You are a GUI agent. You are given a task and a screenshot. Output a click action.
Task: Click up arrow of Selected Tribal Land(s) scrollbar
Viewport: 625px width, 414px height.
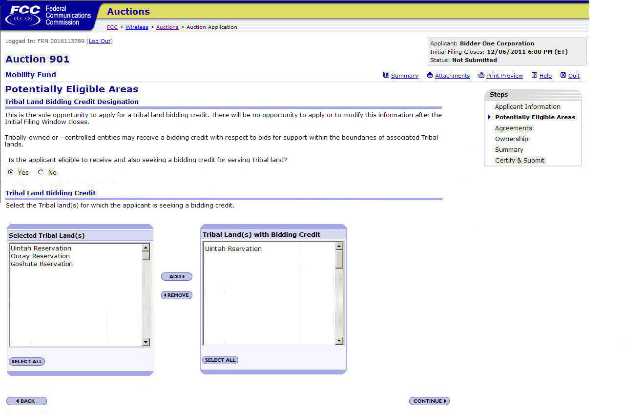point(146,248)
